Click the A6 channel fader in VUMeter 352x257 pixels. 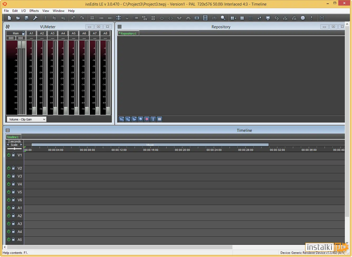[x=87, y=110]
